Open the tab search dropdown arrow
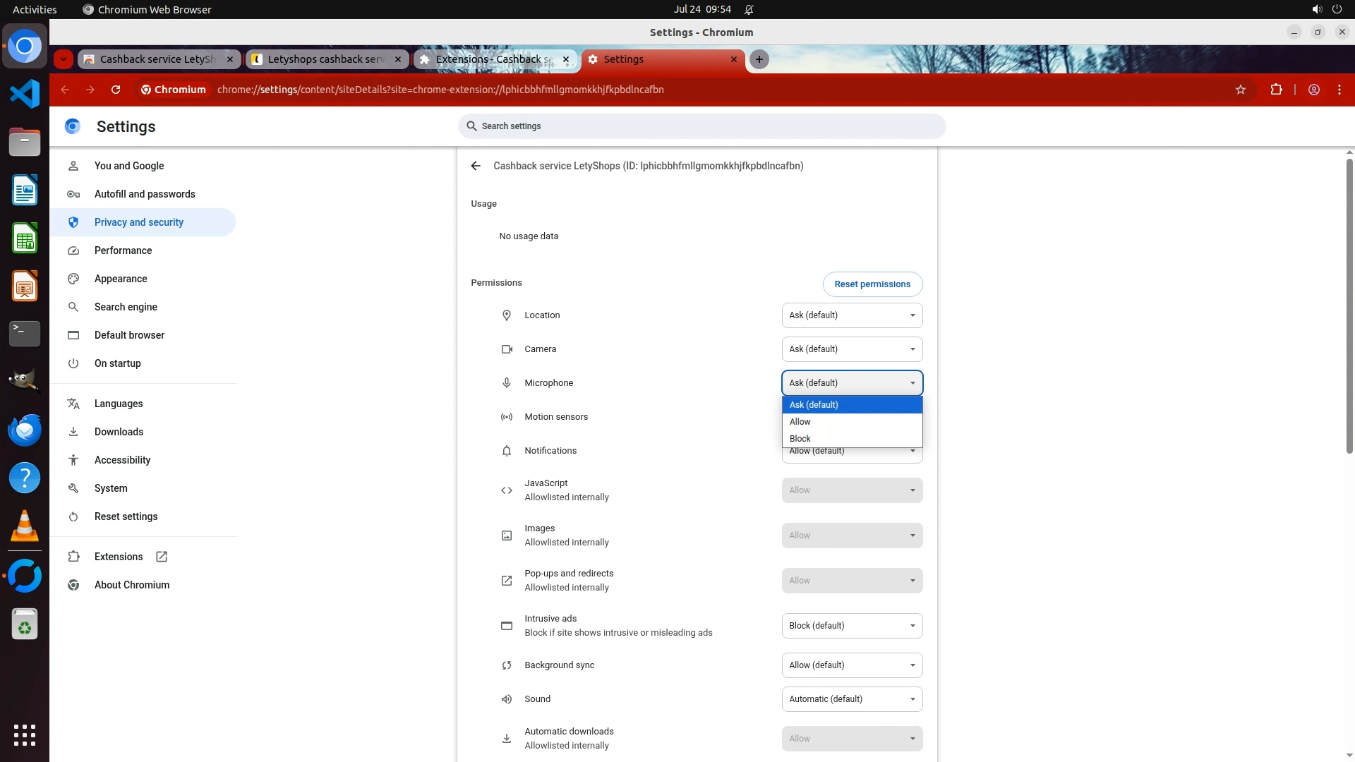 click(64, 59)
